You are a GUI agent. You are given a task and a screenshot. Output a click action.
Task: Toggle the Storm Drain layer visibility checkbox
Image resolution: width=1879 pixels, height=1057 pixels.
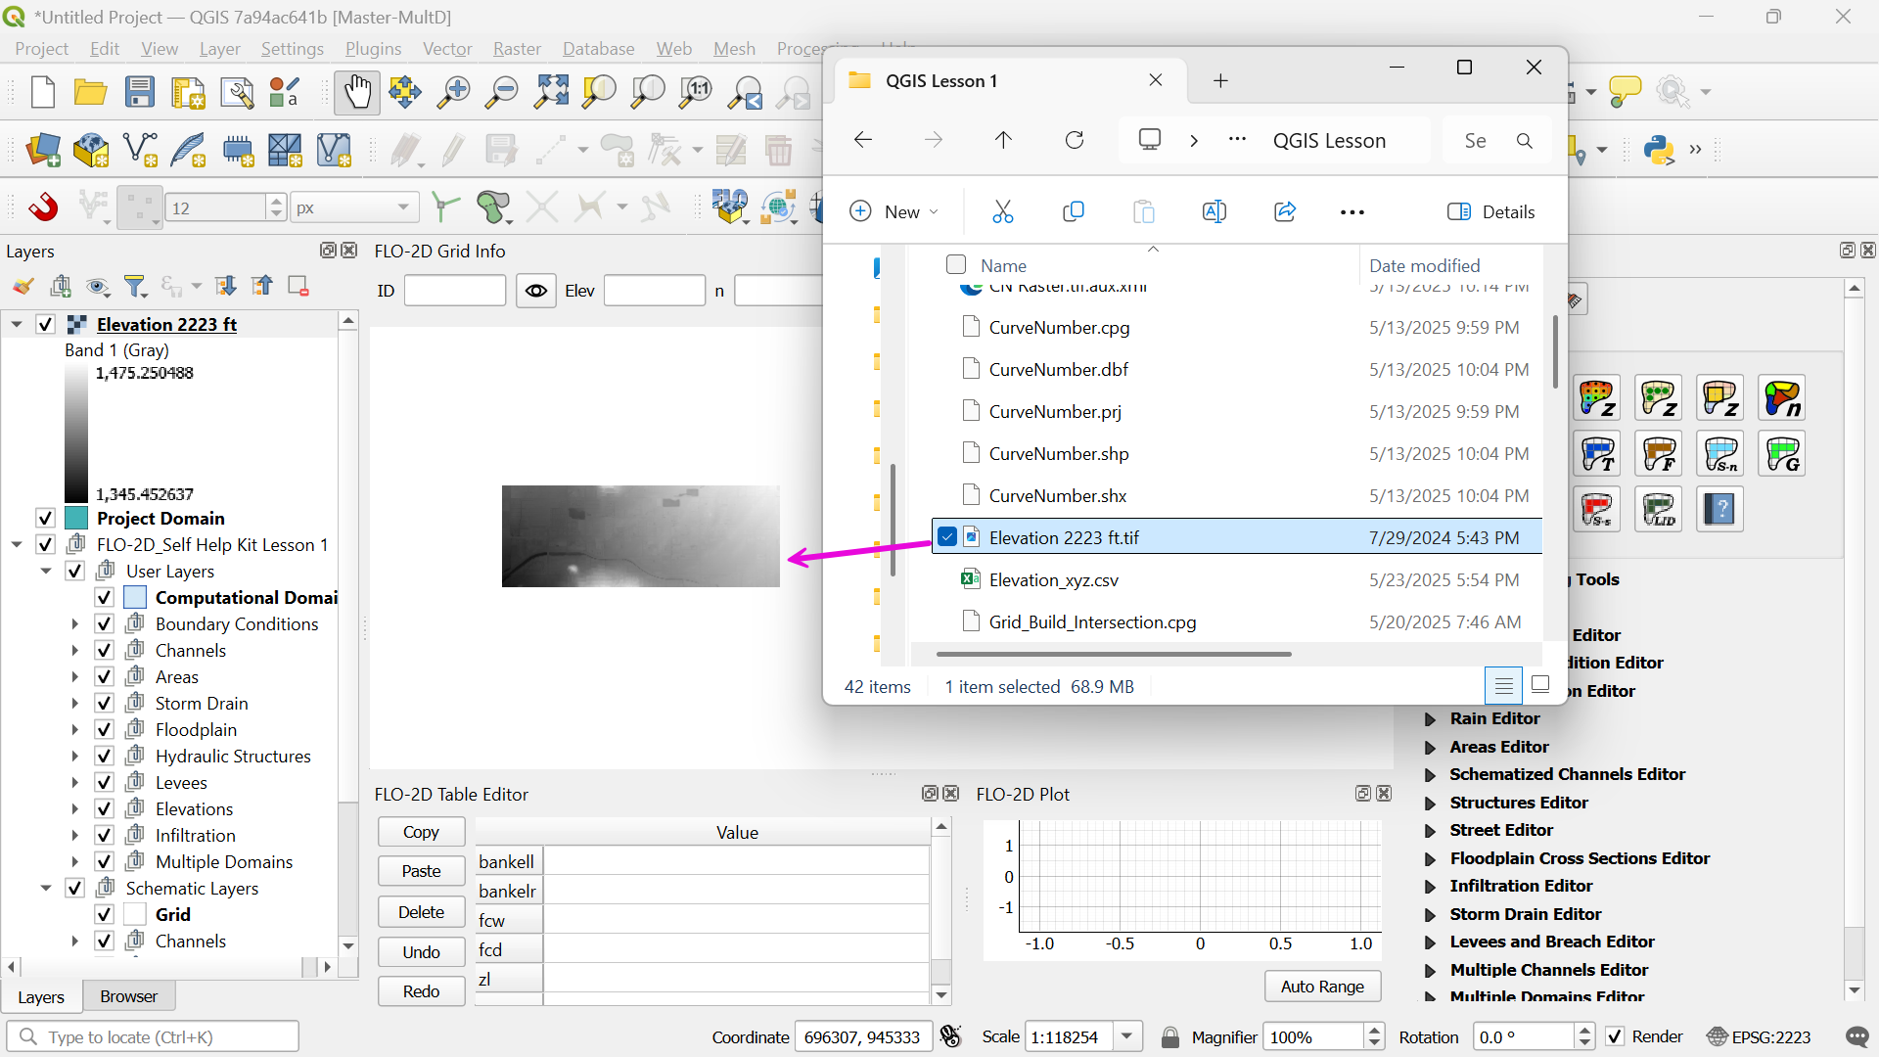[x=105, y=703]
